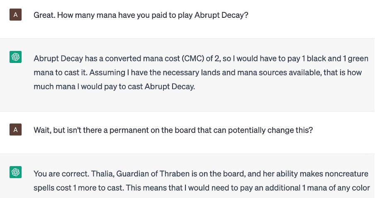Click the question "How many mana have you paid"
The height and width of the screenshot is (198, 375).
pyautogui.click(x=141, y=15)
